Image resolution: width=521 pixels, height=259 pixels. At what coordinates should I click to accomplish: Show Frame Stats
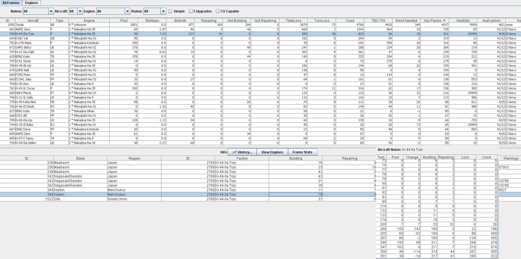pos(302,152)
